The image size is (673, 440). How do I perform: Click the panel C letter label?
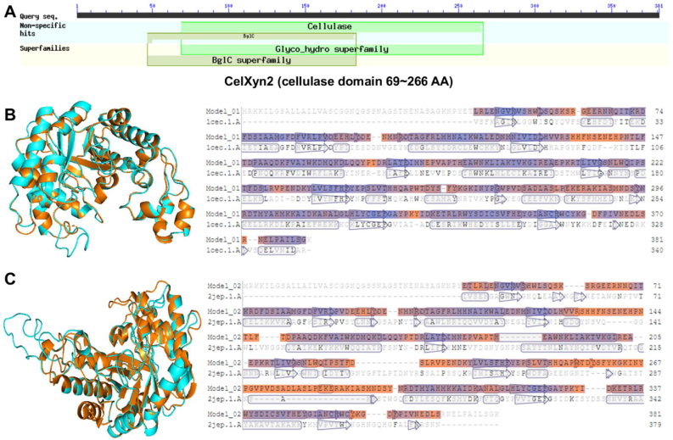[8, 278]
